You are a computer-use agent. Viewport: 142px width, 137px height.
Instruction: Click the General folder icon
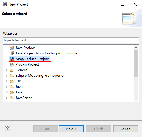coord(12,70)
